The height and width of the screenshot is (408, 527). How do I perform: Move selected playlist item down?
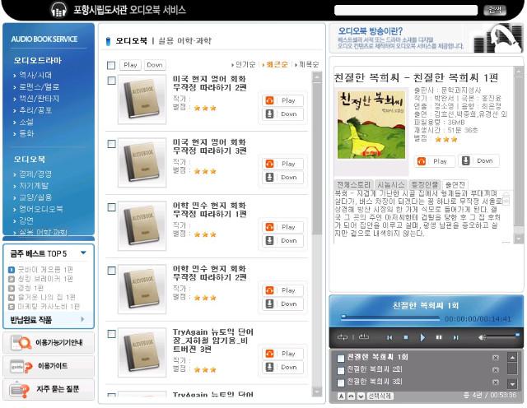(361, 396)
